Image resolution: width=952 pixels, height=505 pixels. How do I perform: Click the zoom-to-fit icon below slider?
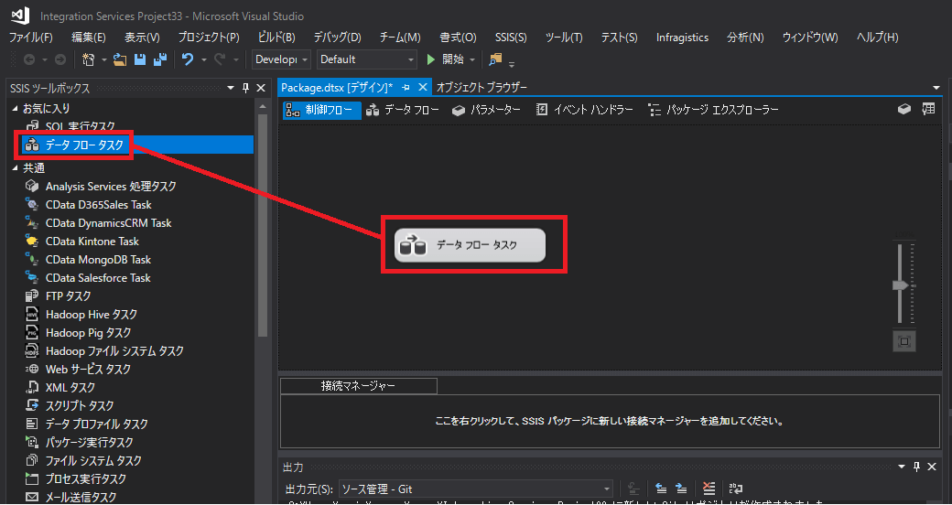[x=904, y=341]
